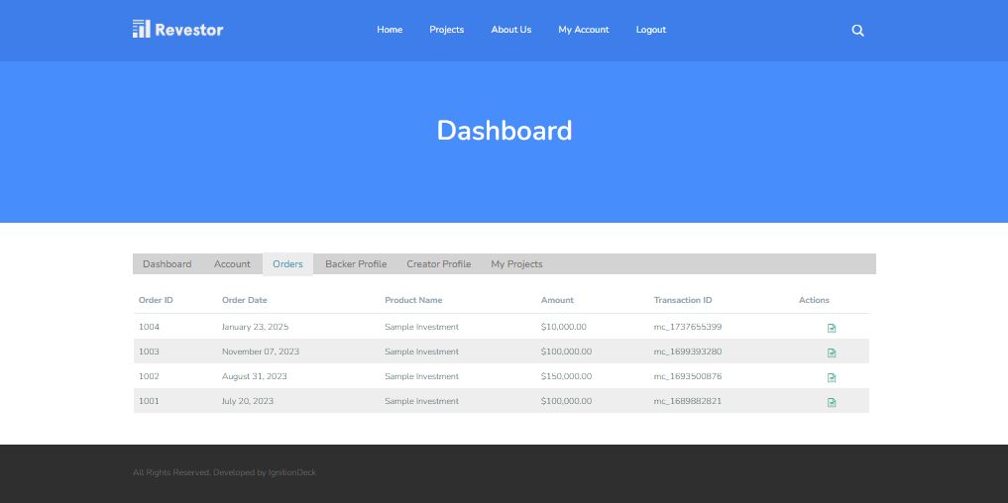Click the $100,000.00 amount of order 1001
The width and height of the screenshot is (1008, 503).
click(x=566, y=401)
